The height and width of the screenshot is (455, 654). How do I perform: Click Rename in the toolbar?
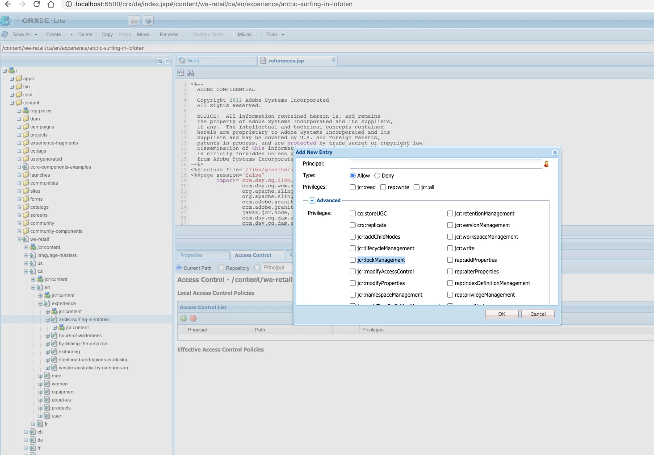[172, 34]
